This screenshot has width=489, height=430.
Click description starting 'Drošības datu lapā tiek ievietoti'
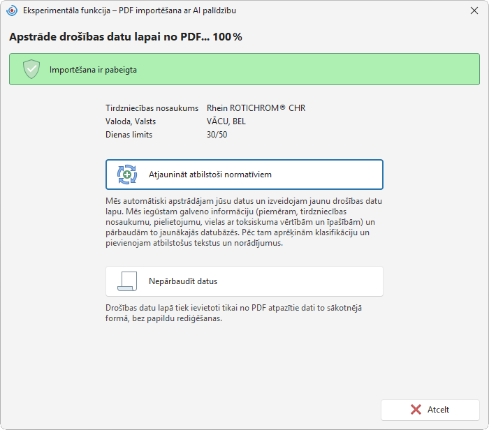point(233,313)
